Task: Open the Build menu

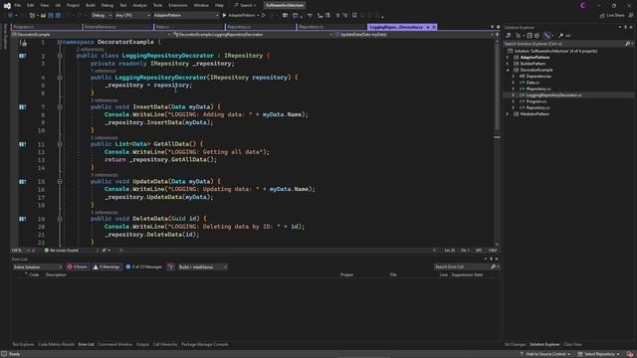Action: click(x=91, y=5)
